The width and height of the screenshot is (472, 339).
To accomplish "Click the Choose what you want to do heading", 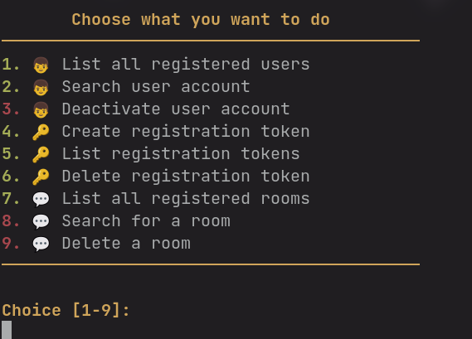I will point(201,20).
